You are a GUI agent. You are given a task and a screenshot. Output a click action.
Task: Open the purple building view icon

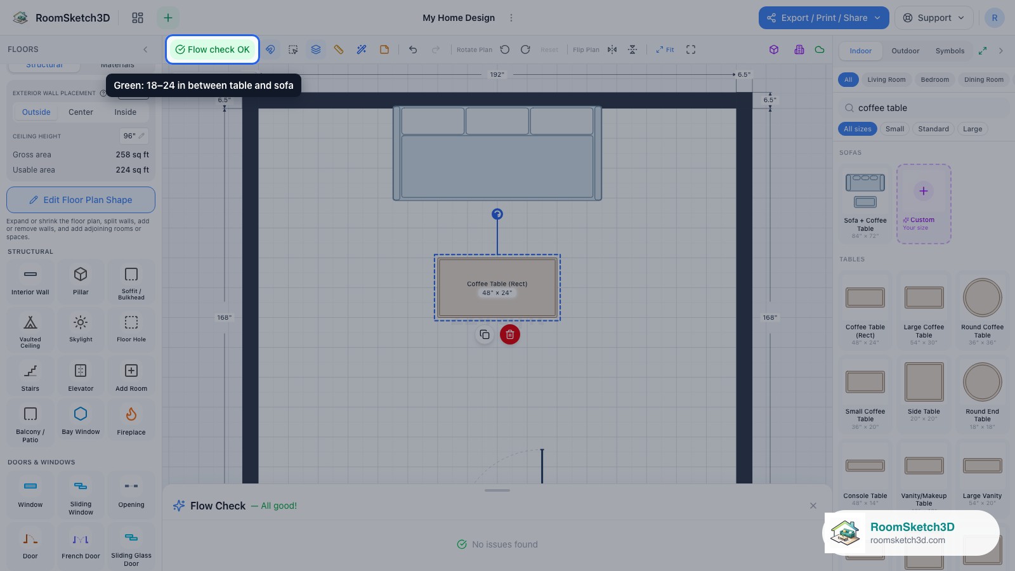pyautogui.click(x=799, y=49)
